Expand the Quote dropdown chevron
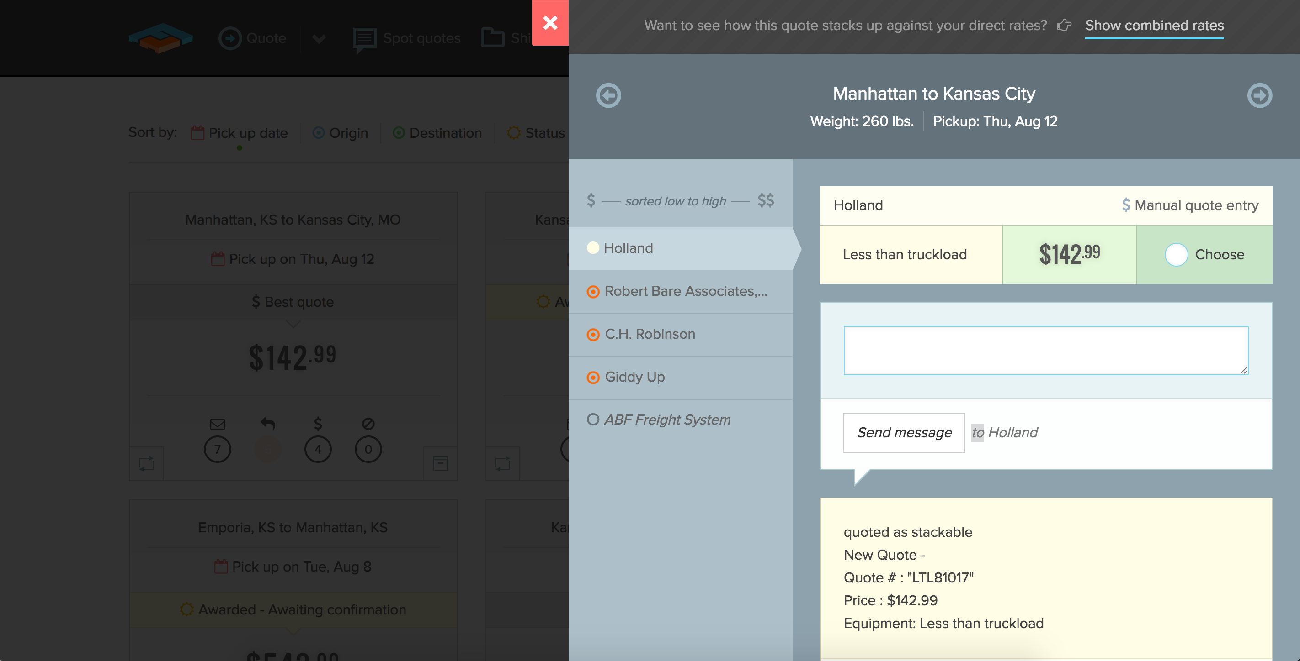Screen dimensions: 1300x661 click(x=319, y=39)
